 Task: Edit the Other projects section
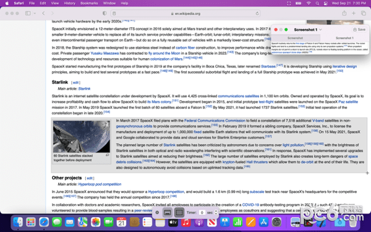pos(90,178)
